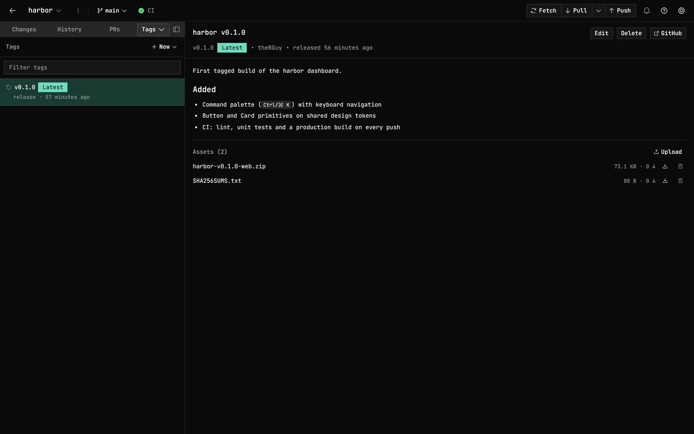Switch to the PRs tab
The height and width of the screenshot is (434, 694).
pos(115,29)
